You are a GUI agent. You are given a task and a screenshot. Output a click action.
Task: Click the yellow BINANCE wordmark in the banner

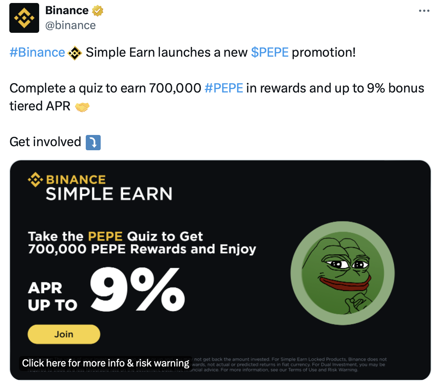click(76, 180)
